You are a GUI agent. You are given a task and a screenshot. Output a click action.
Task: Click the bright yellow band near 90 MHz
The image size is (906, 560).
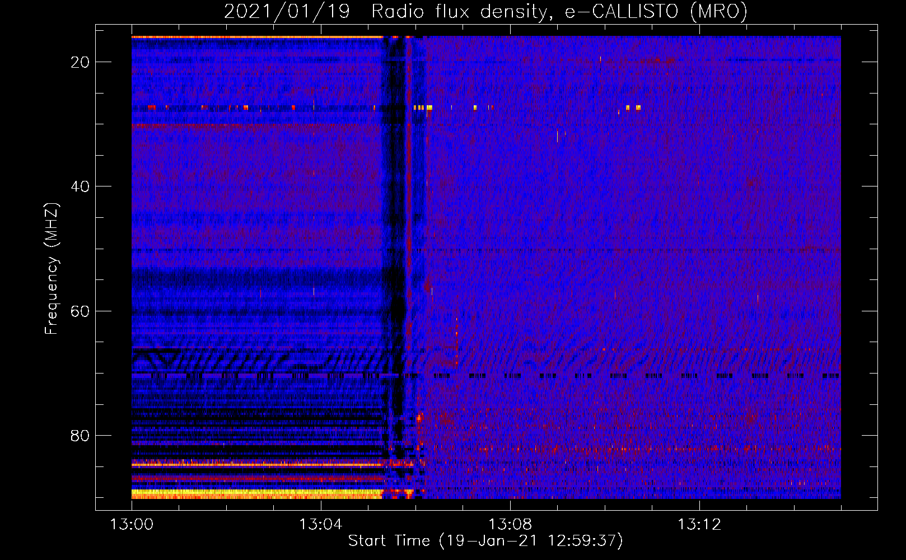258,493
